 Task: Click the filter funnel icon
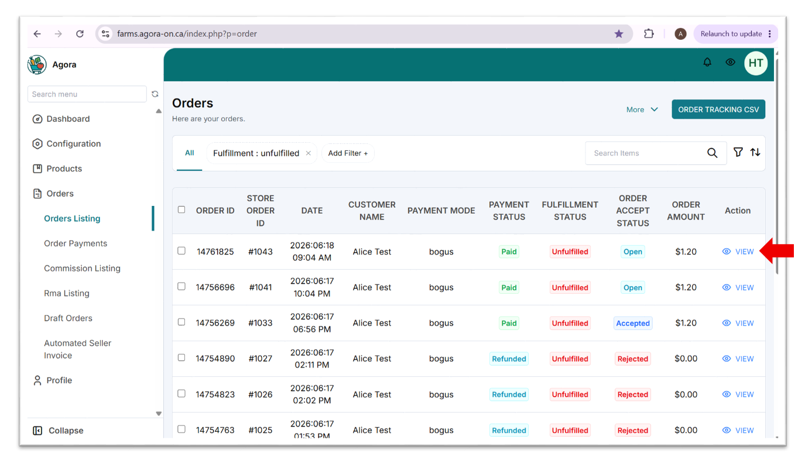(x=738, y=152)
